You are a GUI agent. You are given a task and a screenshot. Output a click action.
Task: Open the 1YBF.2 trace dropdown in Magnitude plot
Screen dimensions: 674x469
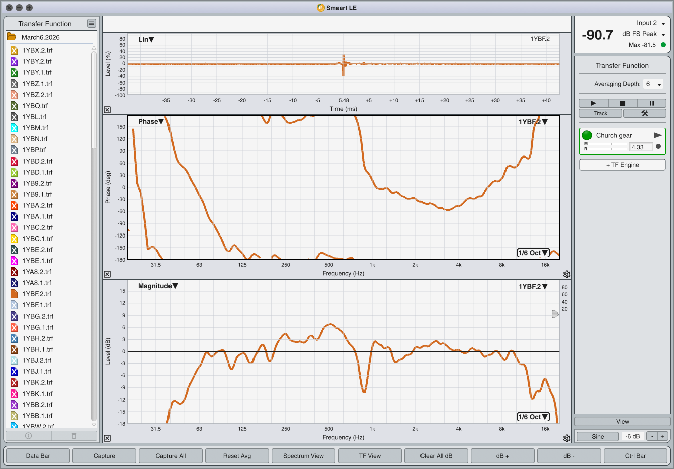click(533, 286)
